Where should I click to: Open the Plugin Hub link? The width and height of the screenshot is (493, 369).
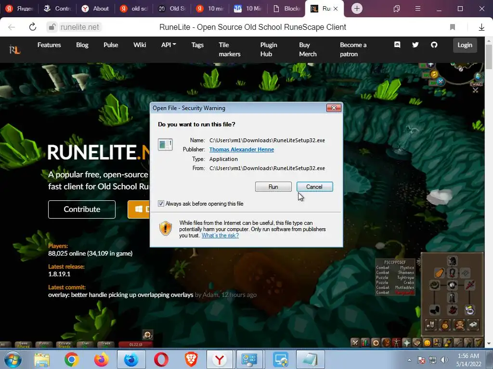(269, 49)
